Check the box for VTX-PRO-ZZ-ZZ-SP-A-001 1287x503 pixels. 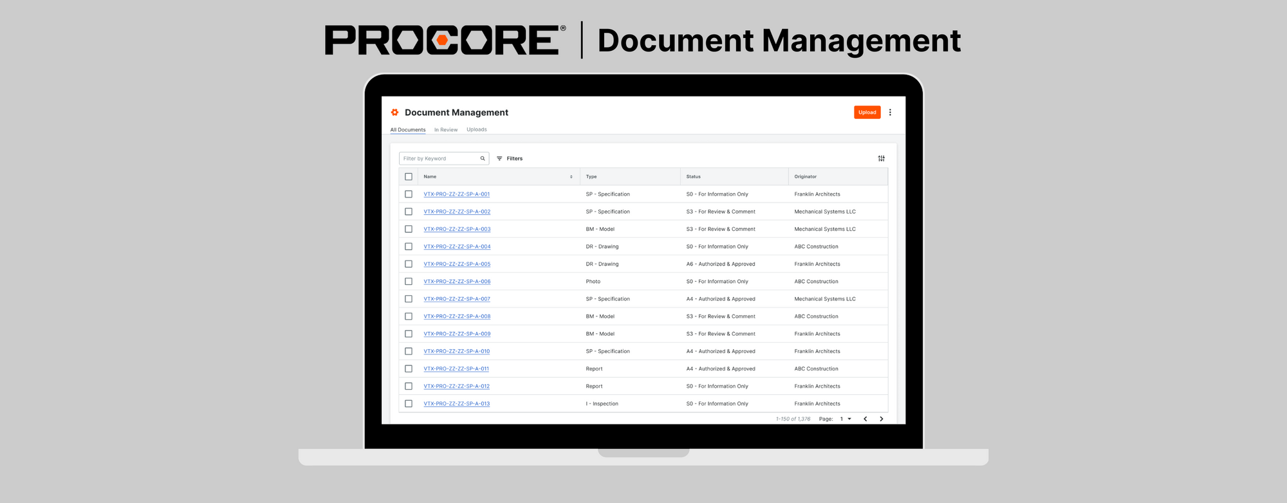[x=409, y=194]
